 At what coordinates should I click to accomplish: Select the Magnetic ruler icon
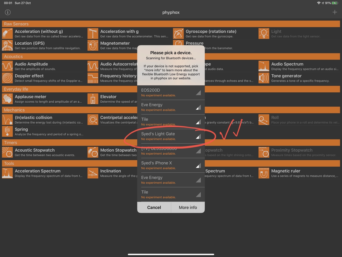pyautogui.click(x=264, y=173)
